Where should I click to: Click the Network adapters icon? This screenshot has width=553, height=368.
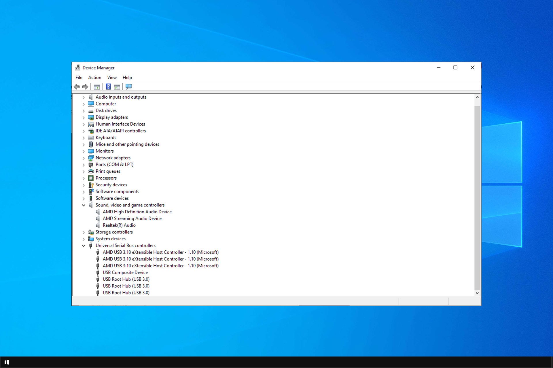coord(91,158)
